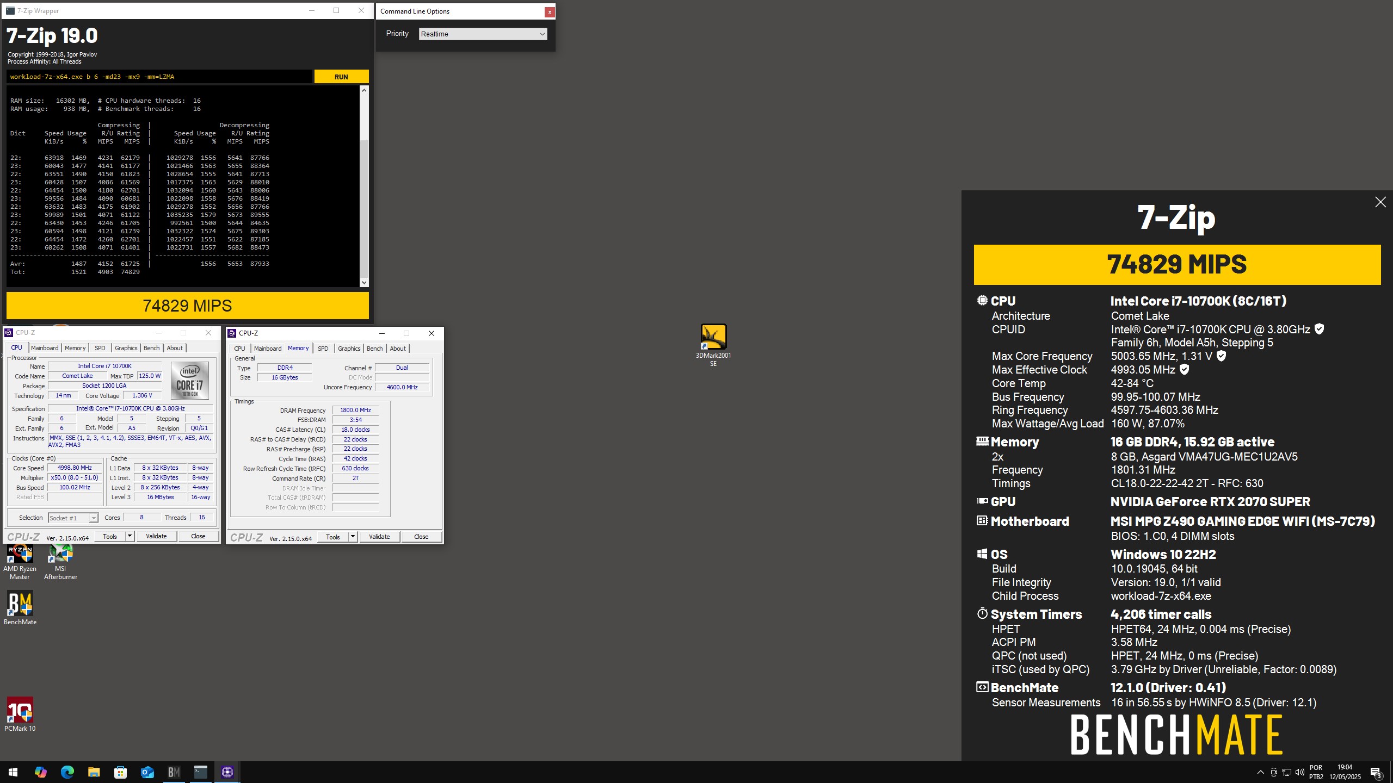
Task: Close the BenchMate 7-Zip result panel
Action: tap(1380, 202)
